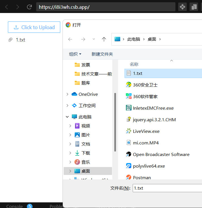Expand the chevron after 桌面 breadcrumb
The height and width of the screenshot is (208, 202).
coord(160,39)
